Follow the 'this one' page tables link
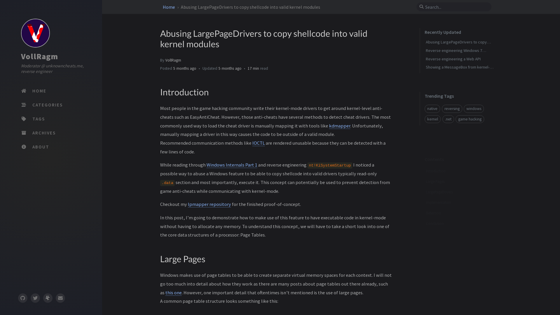This screenshot has width=560, height=315. 174,293
